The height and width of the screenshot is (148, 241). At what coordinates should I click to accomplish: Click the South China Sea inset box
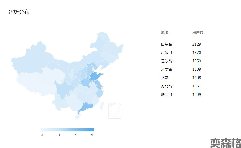115,111
